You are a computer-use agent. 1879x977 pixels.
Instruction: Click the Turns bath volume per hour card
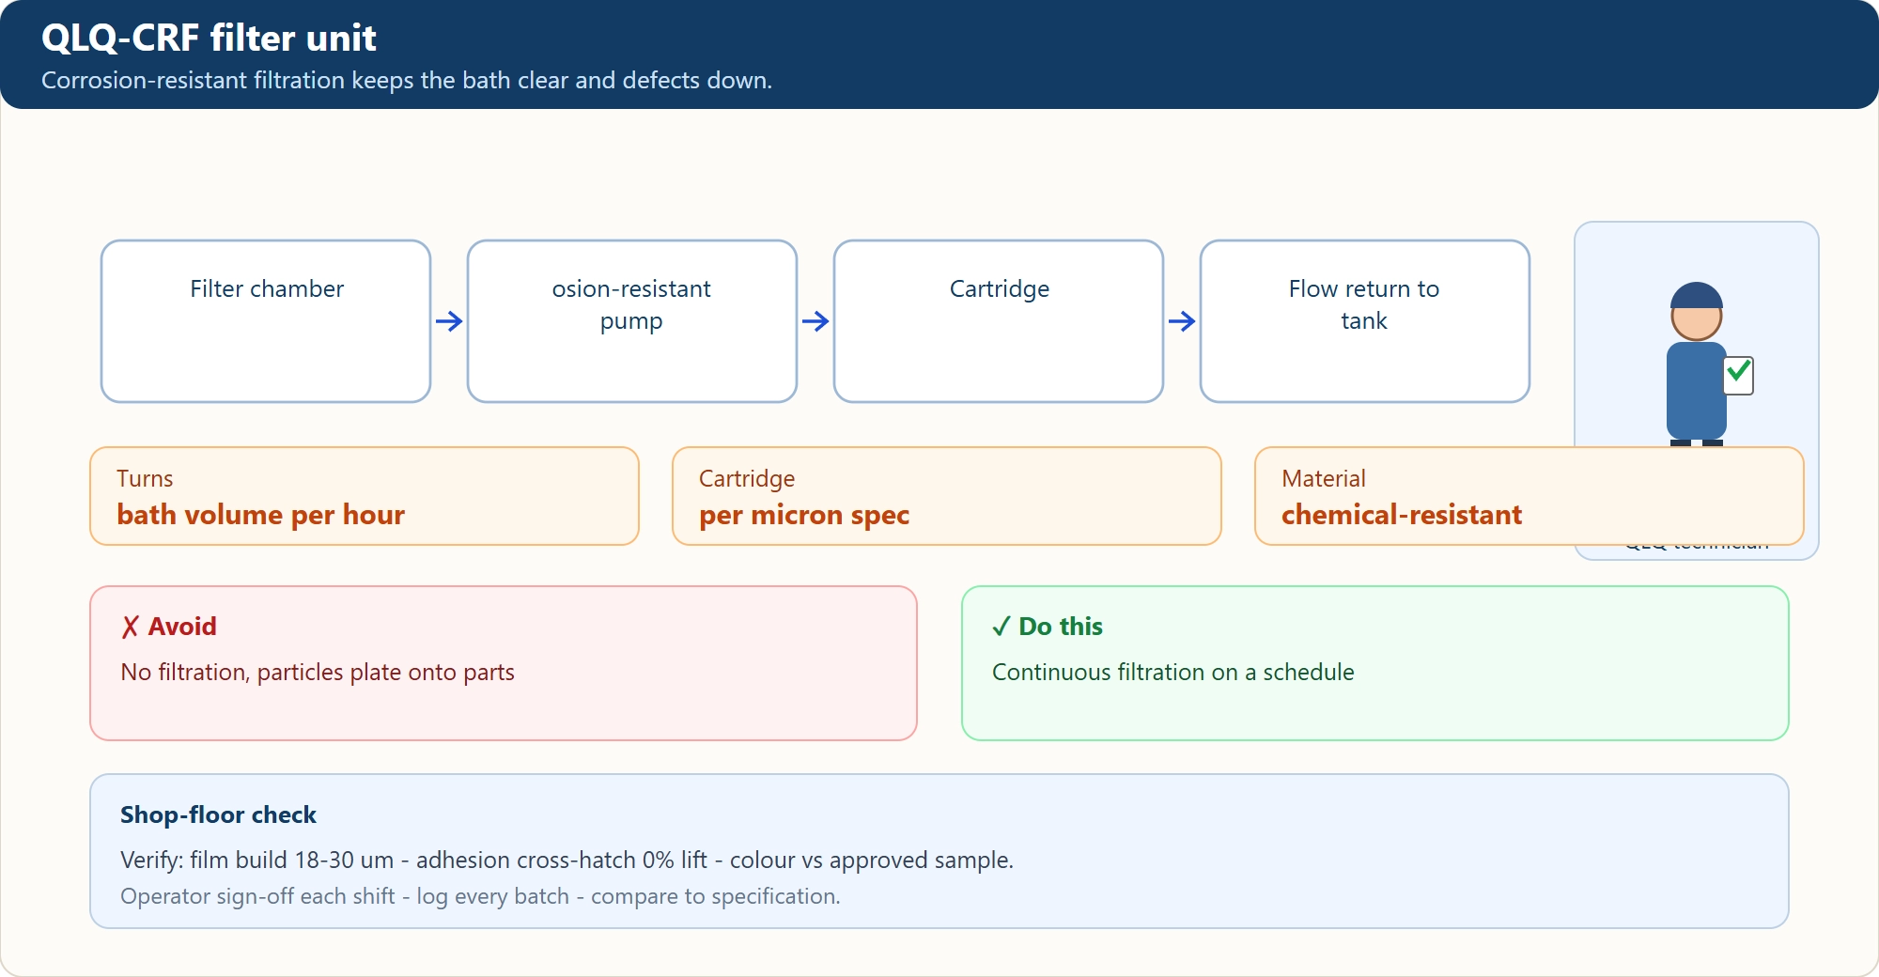pos(365,496)
